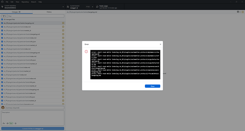Click the #159 pull request badge
245x131 pixels.
click(x=88, y=7)
